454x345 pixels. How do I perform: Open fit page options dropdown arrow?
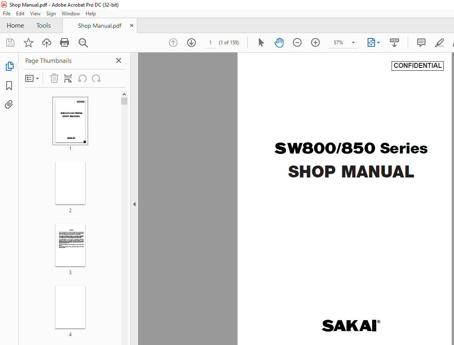click(x=378, y=43)
